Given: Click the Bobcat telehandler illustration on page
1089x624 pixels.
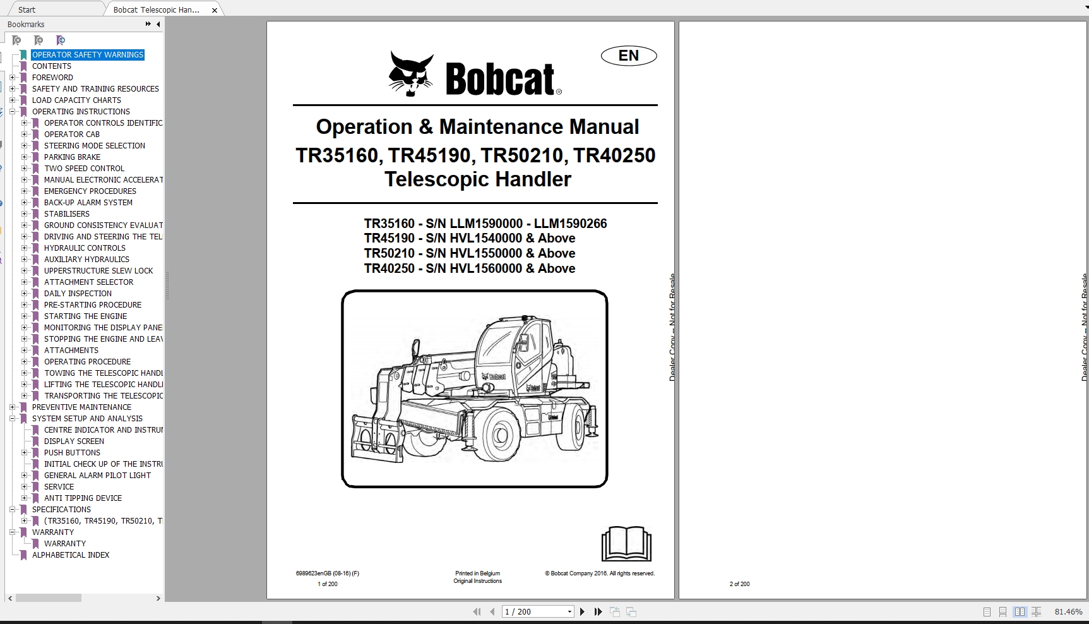Looking at the screenshot, I should coord(475,388).
